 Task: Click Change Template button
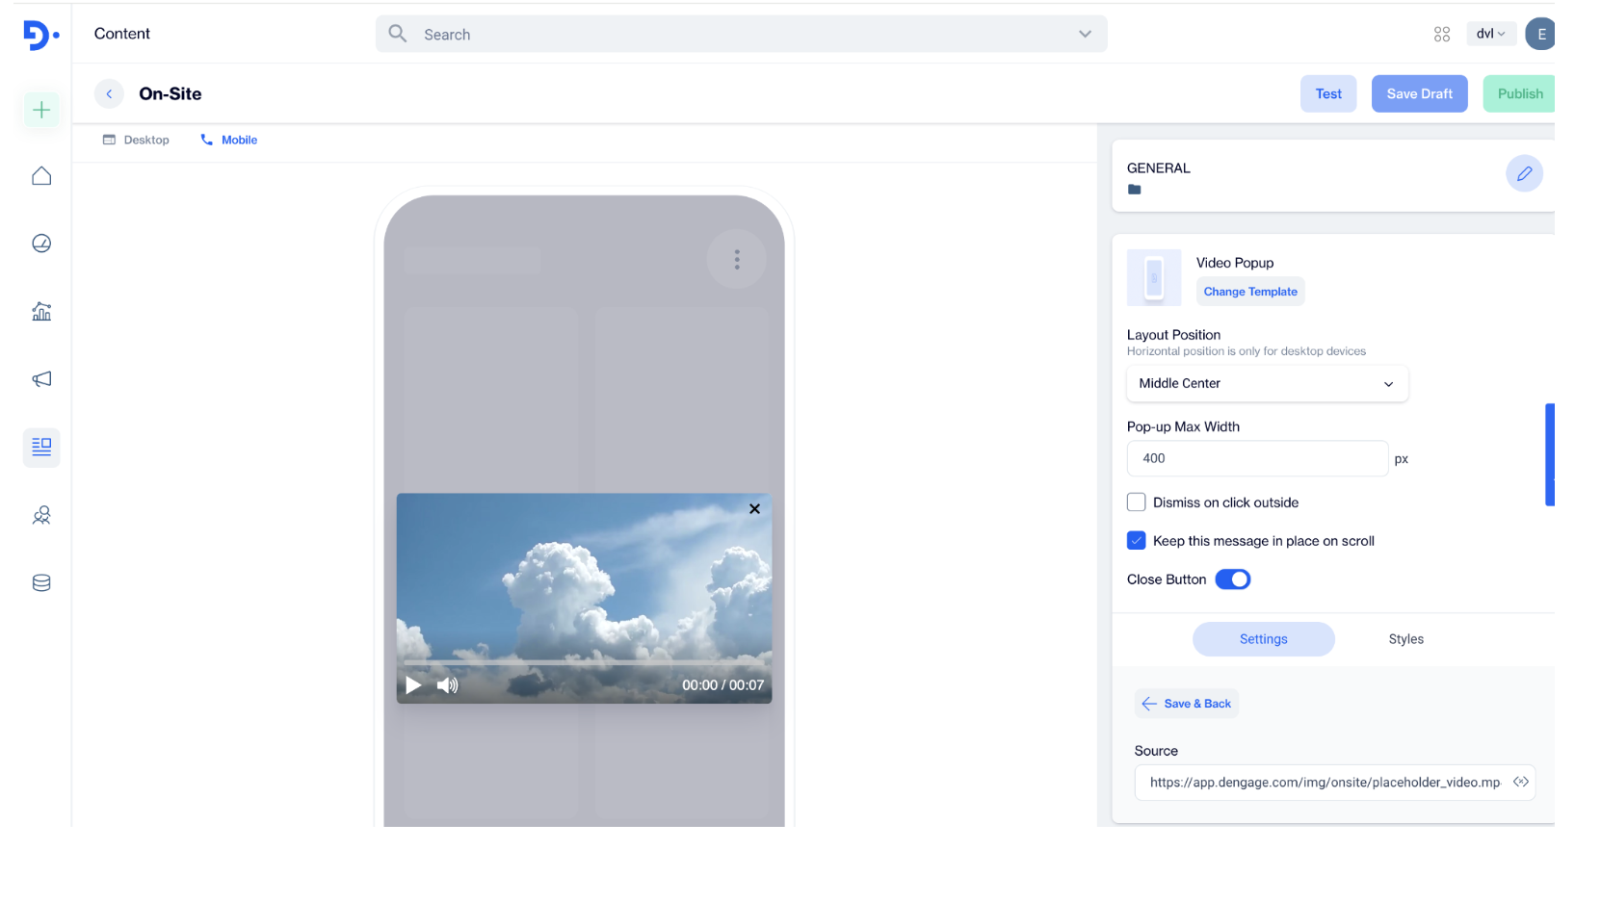[x=1250, y=292]
